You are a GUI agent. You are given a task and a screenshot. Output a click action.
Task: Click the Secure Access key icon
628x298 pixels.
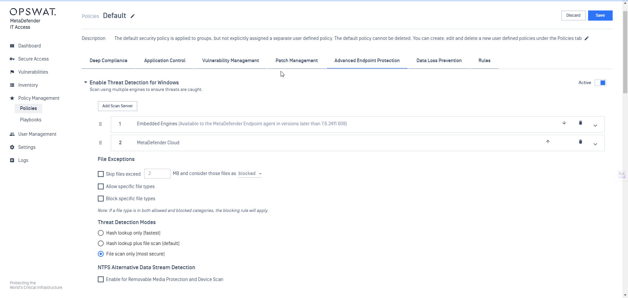[12, 59]
